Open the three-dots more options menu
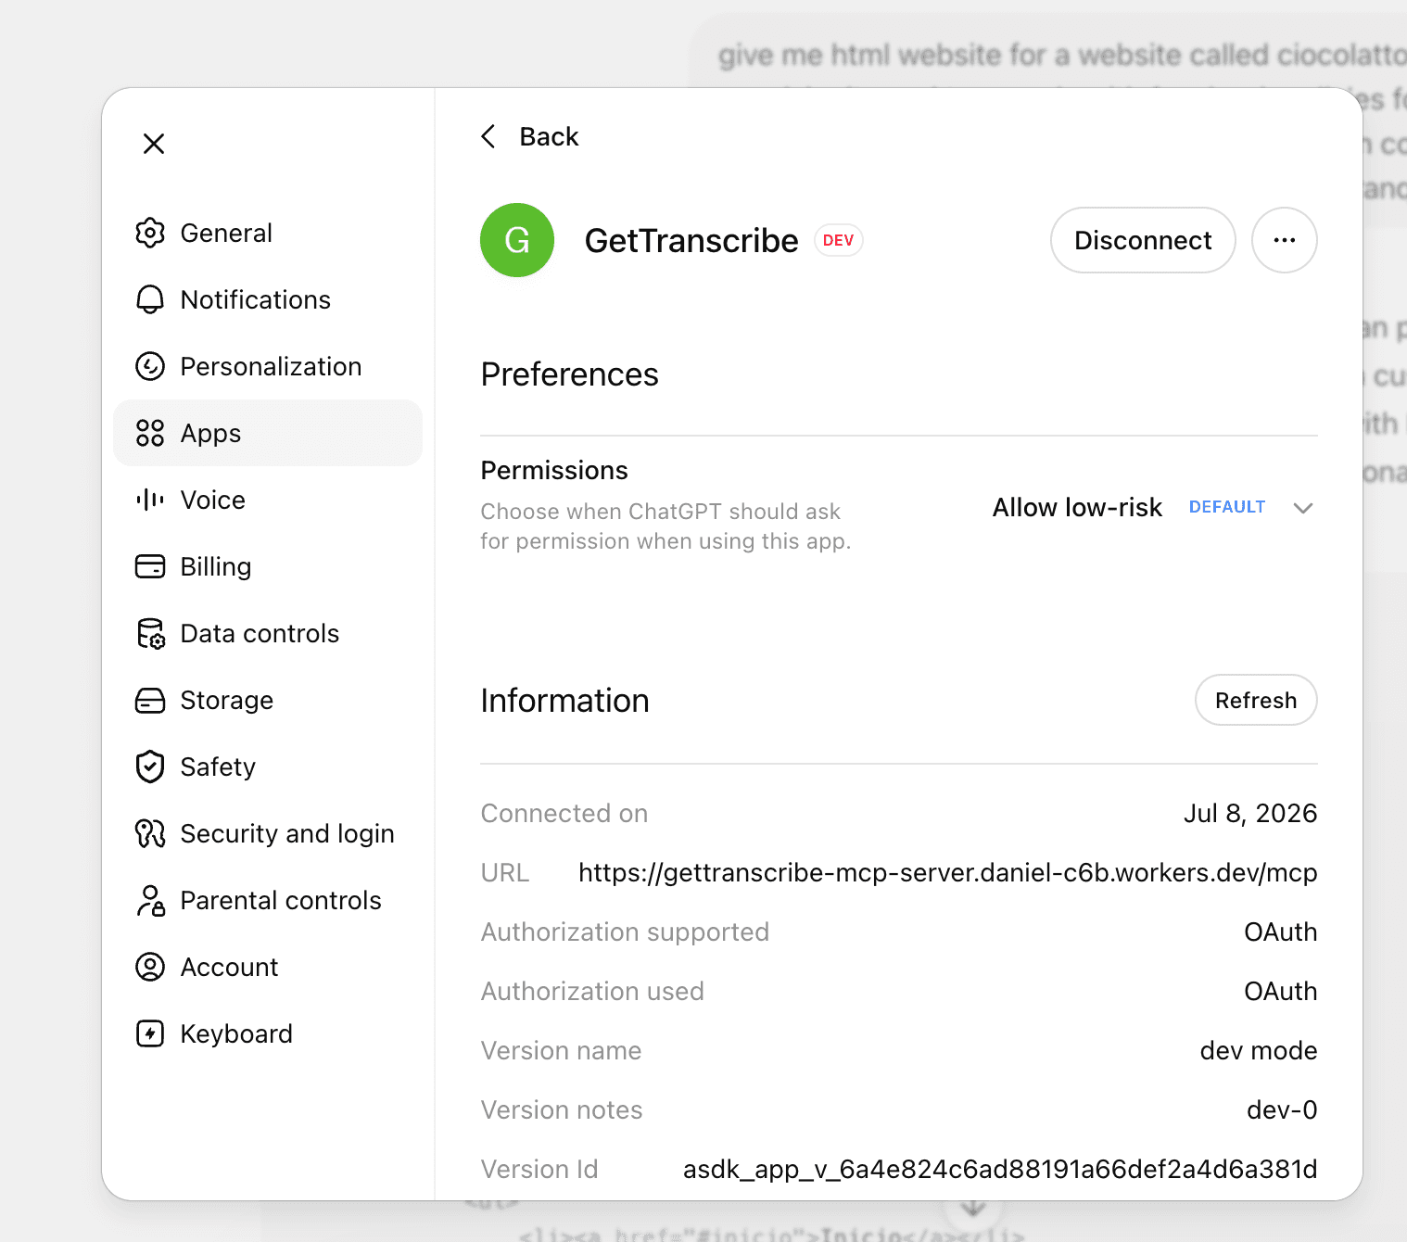 tap(1285, 240)
